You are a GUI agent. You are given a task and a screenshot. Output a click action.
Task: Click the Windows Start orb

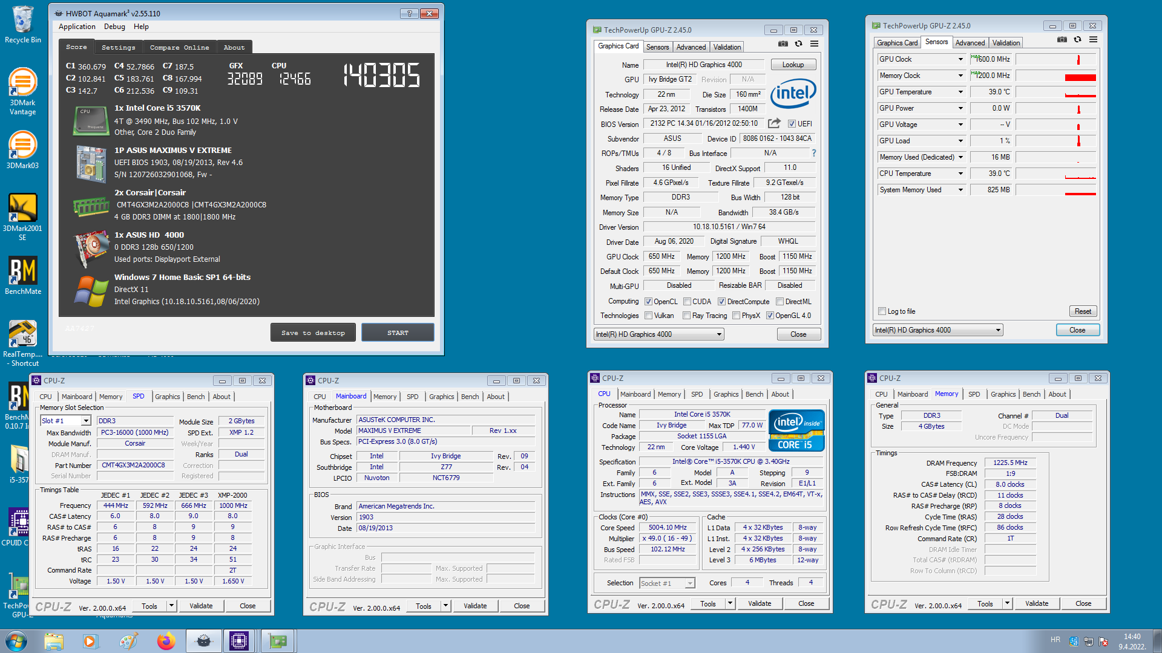(16, 641)
